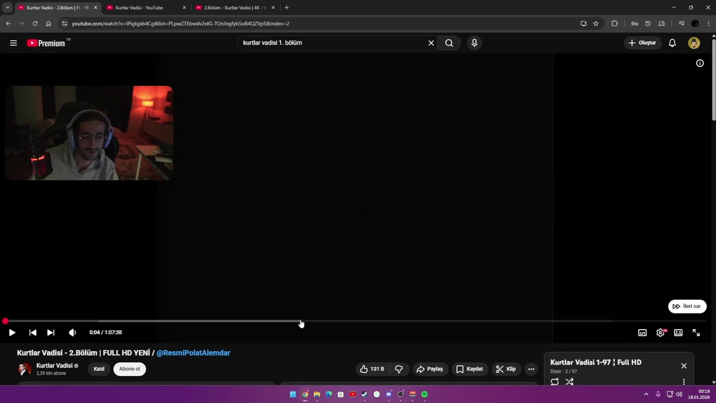Seek on the video progress bar
This screenshot has height=403, width=716.
pos(356,321)
